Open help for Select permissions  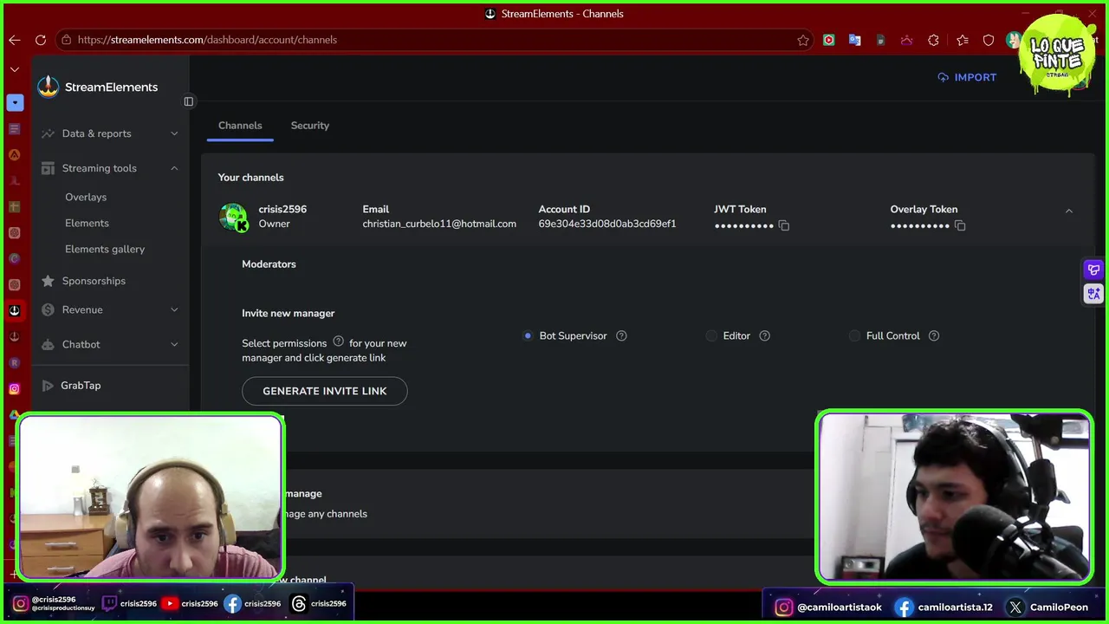coord(339,341)
